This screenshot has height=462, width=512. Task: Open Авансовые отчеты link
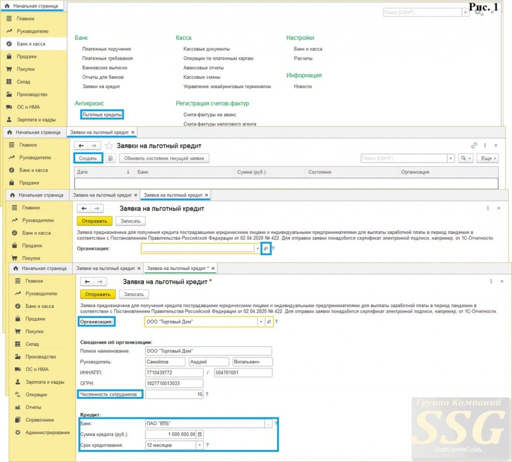(203, 68)
